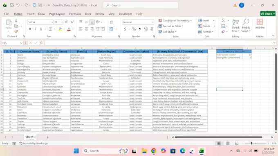Open the Formulas tab
This screenshot has height=156, width=278.
(75, 14)
